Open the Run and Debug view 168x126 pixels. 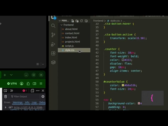[53, 44]
